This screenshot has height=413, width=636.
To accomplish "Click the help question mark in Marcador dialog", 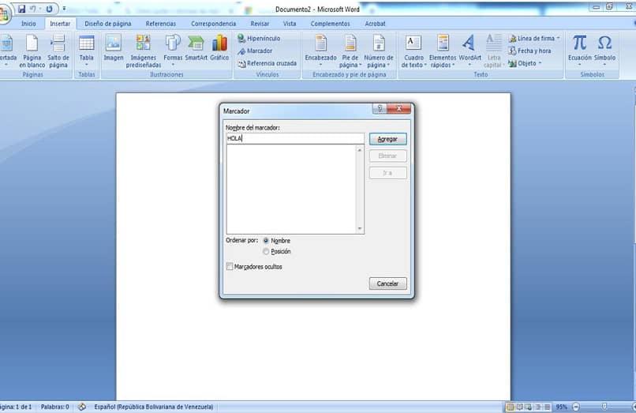I will [380, 108].
